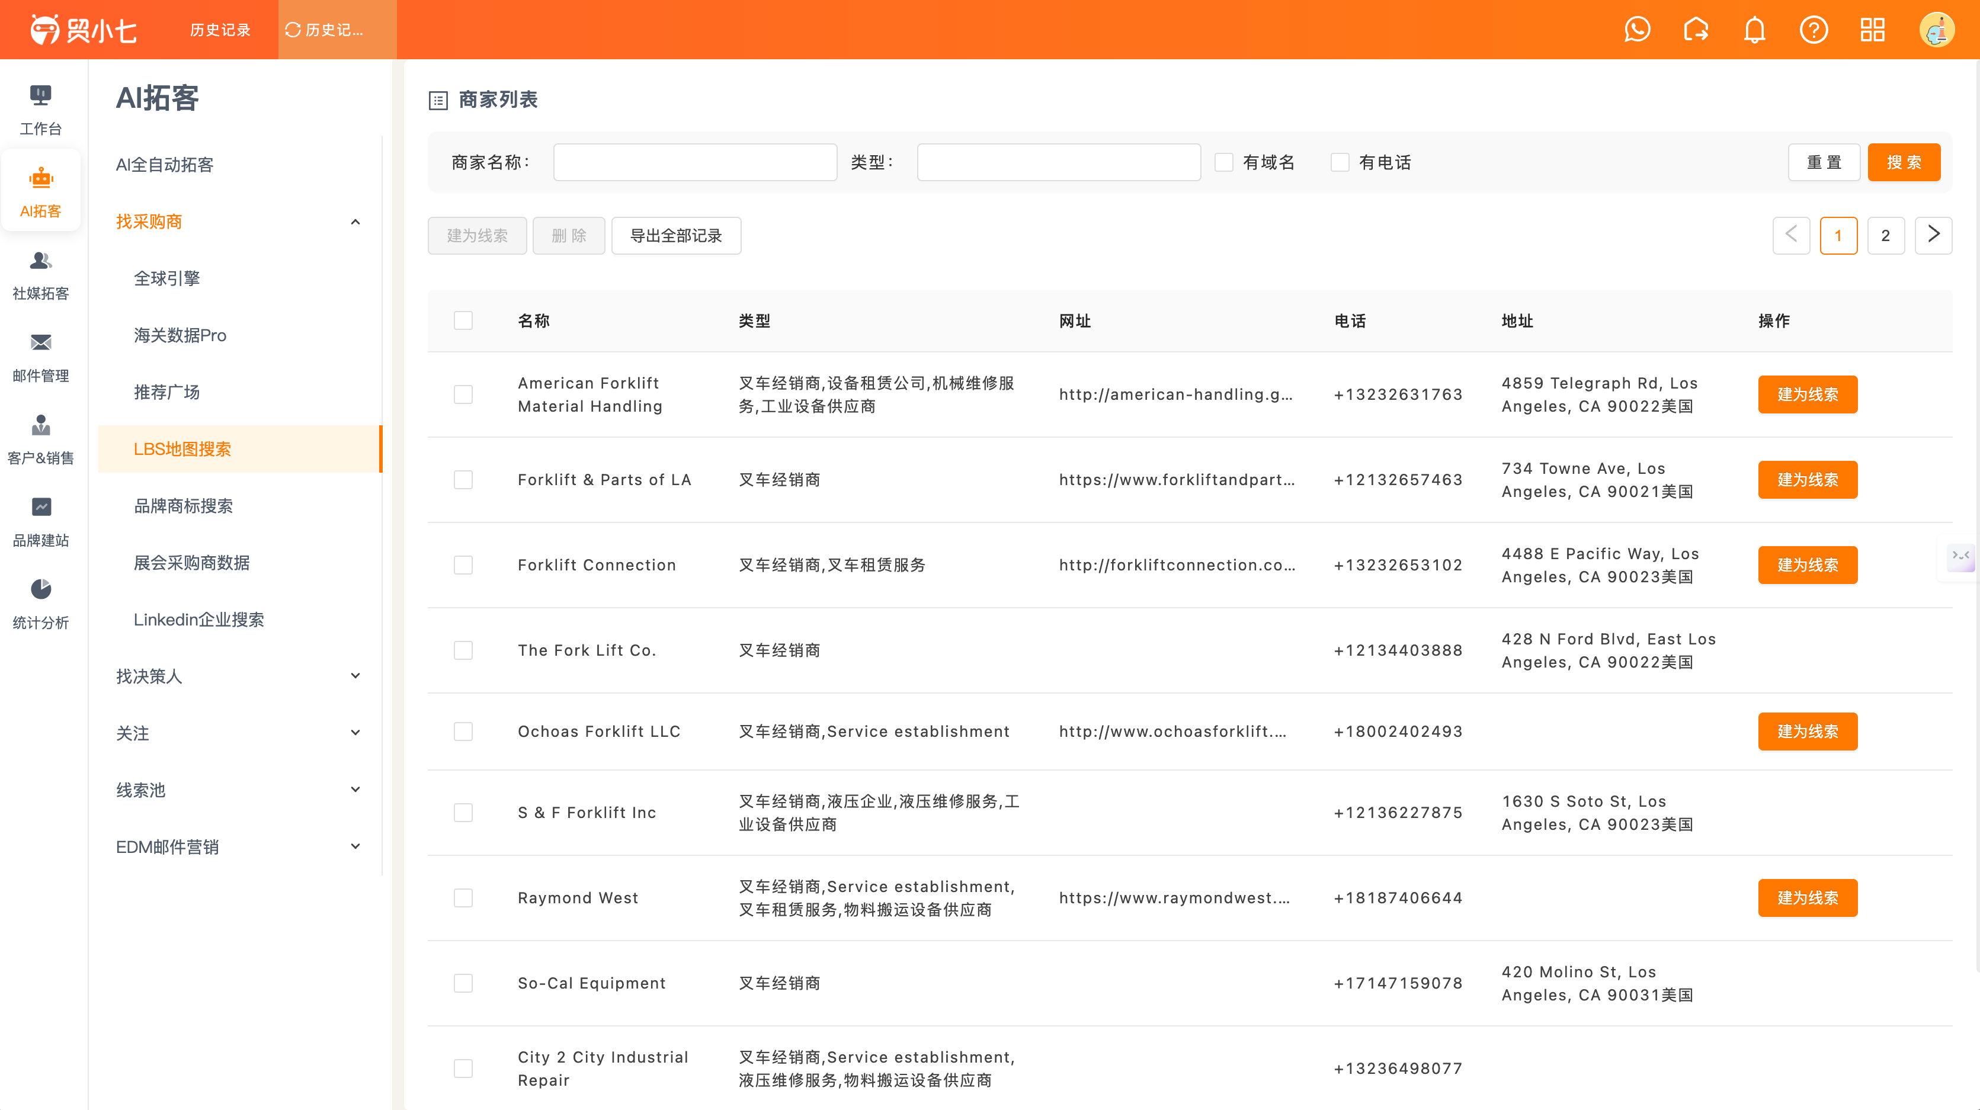The image size is (1980, 1110).
Task: Check the select-all header checkbox
Action: click(463, 320)
